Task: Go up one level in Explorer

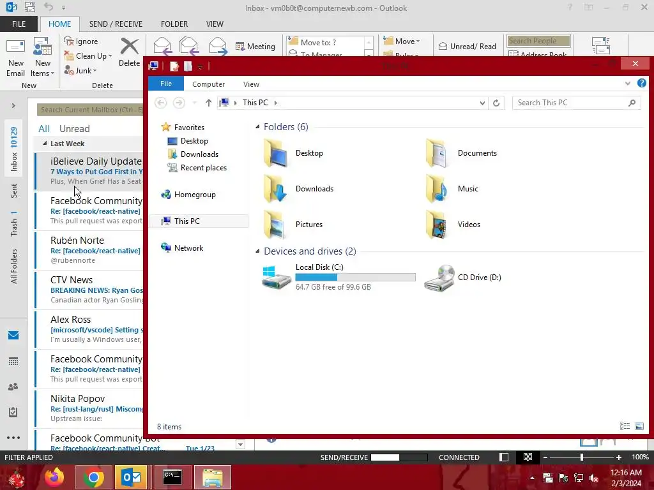Action: (209, 103)
